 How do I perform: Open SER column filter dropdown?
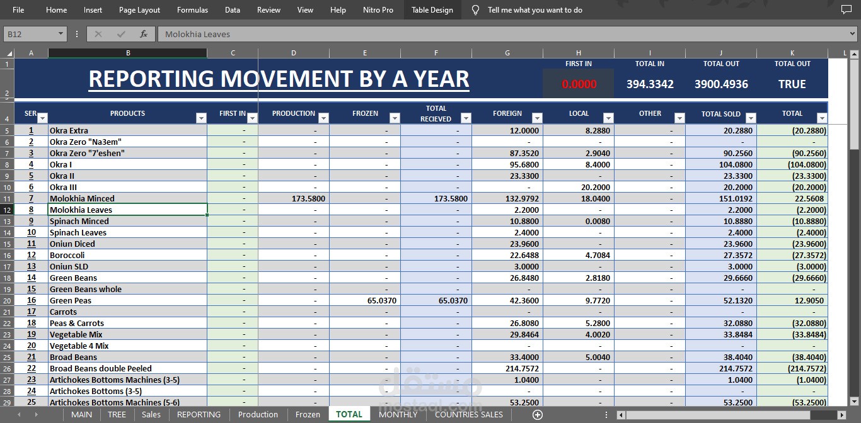point(42,118)
